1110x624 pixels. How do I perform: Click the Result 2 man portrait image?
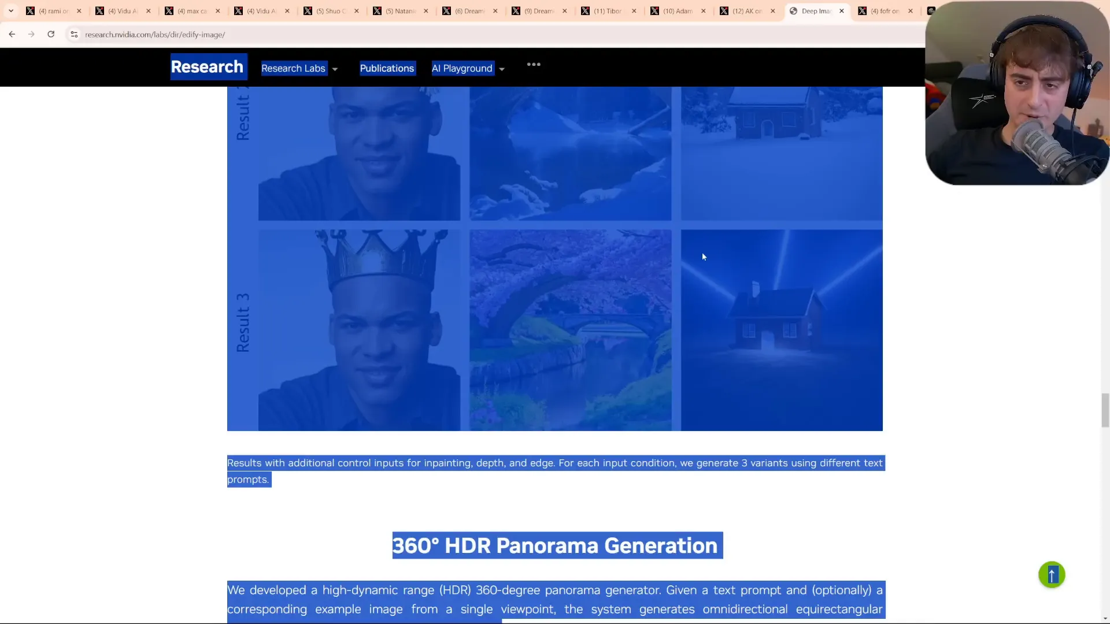359,154
